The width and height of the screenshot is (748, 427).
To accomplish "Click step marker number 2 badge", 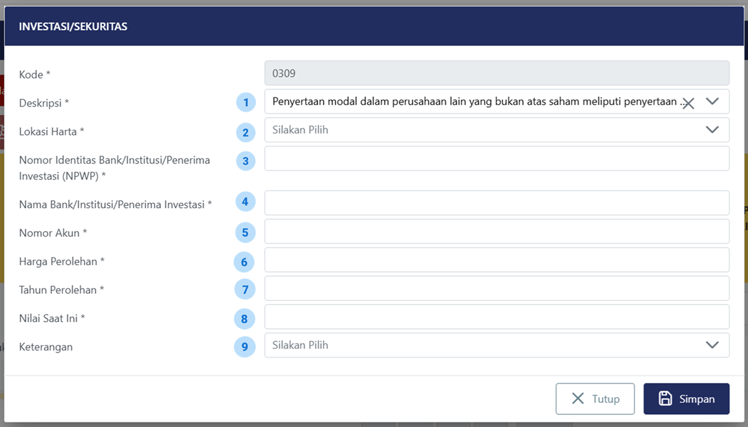I will (246, 132).
